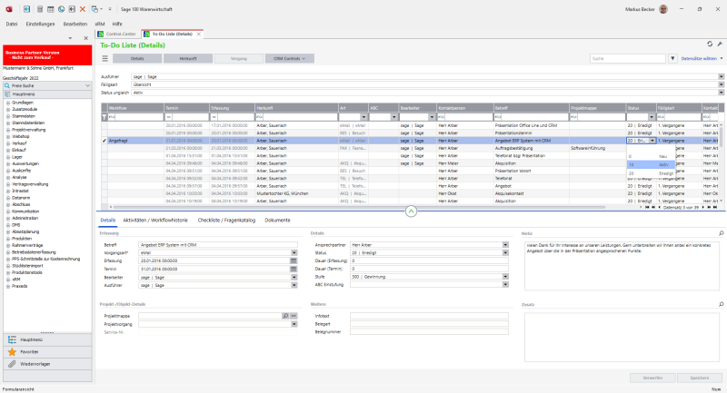Screen dimensions: 727x393
Task: Open the Ausführer filter dropdown at top
Action: point(721,76)
